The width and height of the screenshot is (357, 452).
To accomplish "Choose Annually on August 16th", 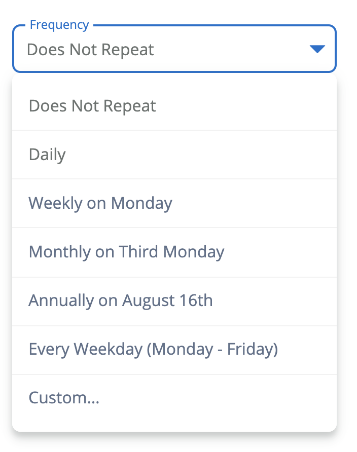I will (x=121, y=300).
